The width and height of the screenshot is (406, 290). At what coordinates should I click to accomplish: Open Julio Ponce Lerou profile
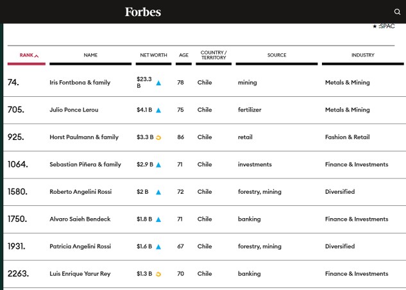[x=74, y=110]
